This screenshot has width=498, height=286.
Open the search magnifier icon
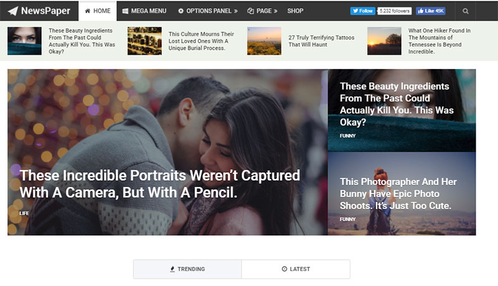point(466,11)
